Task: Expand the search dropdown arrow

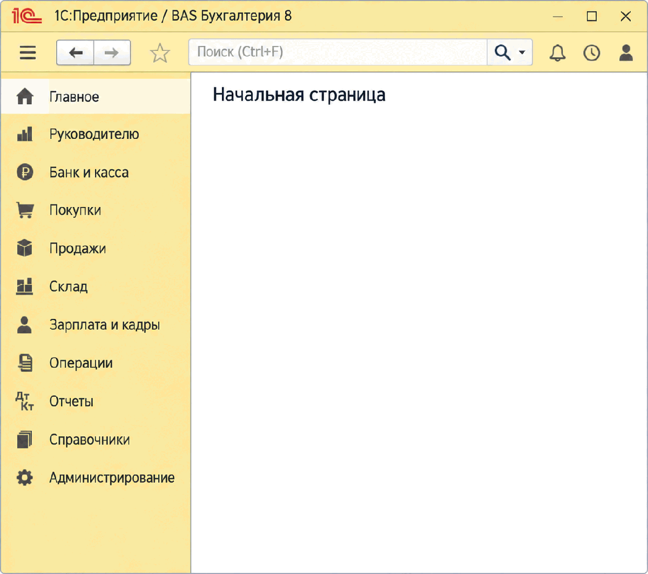Action: click(522, 52)
